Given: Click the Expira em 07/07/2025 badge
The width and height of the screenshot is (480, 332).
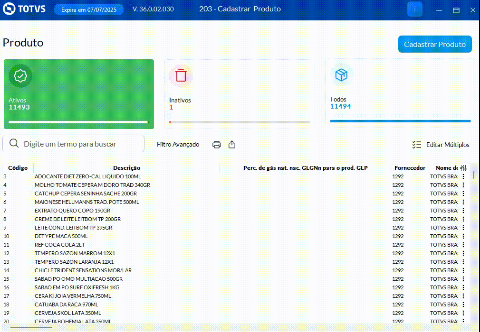Looking at the screenshot, I should (89, 9).
